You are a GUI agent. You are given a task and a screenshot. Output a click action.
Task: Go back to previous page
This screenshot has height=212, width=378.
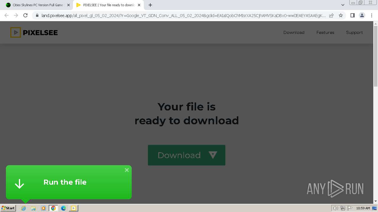click(6, 15)
